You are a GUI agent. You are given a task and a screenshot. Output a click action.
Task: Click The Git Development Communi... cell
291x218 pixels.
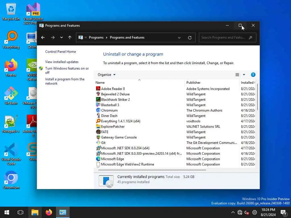(x=211, y=143)
